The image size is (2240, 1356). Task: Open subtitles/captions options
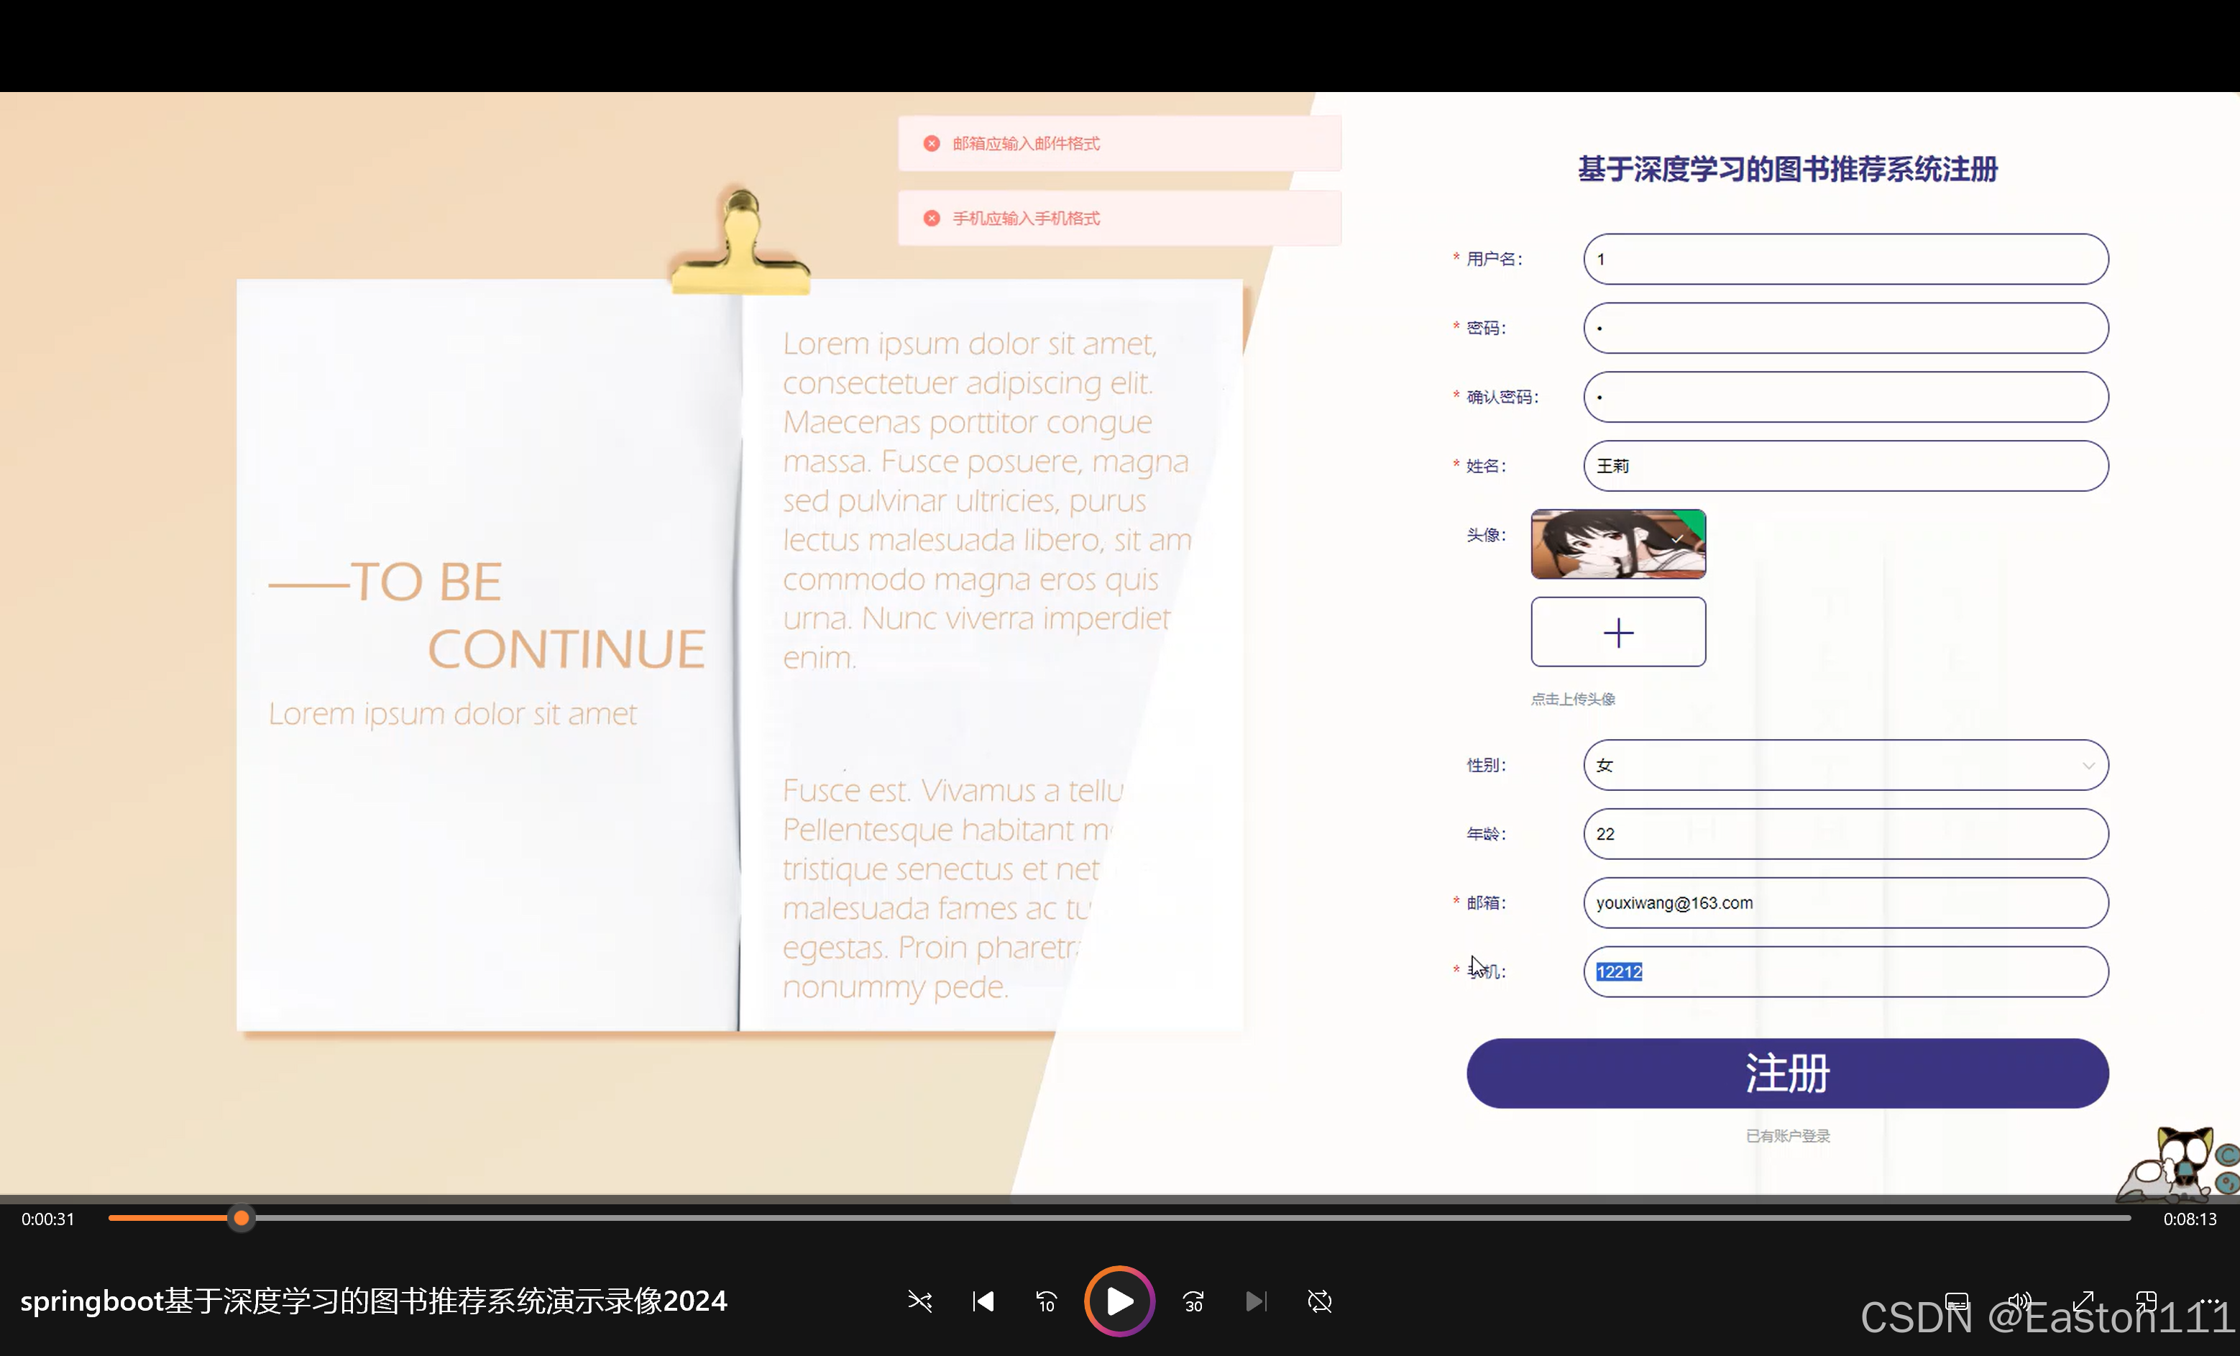click(x=1956, y=1301)
